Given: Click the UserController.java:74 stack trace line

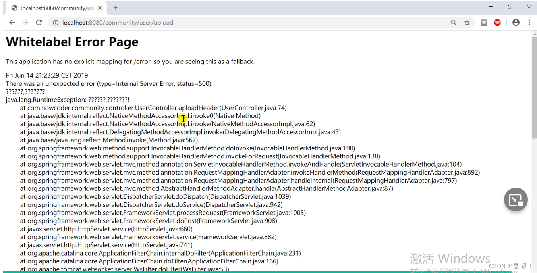Looking at the screenshot, I should click(153, 108).
